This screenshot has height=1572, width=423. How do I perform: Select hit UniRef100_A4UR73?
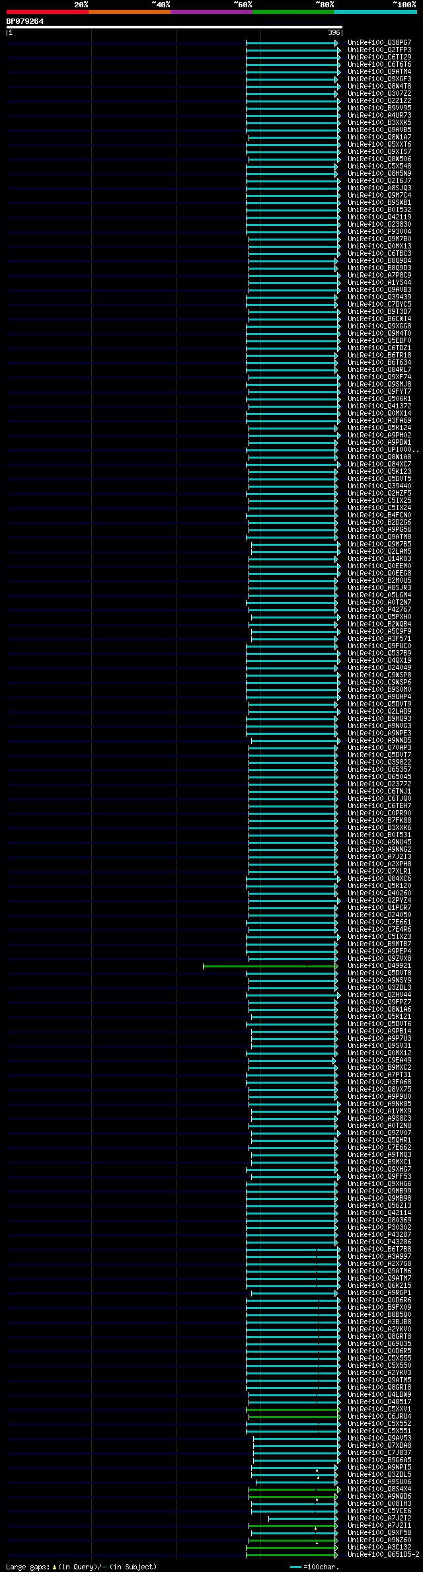coord(379,116)
